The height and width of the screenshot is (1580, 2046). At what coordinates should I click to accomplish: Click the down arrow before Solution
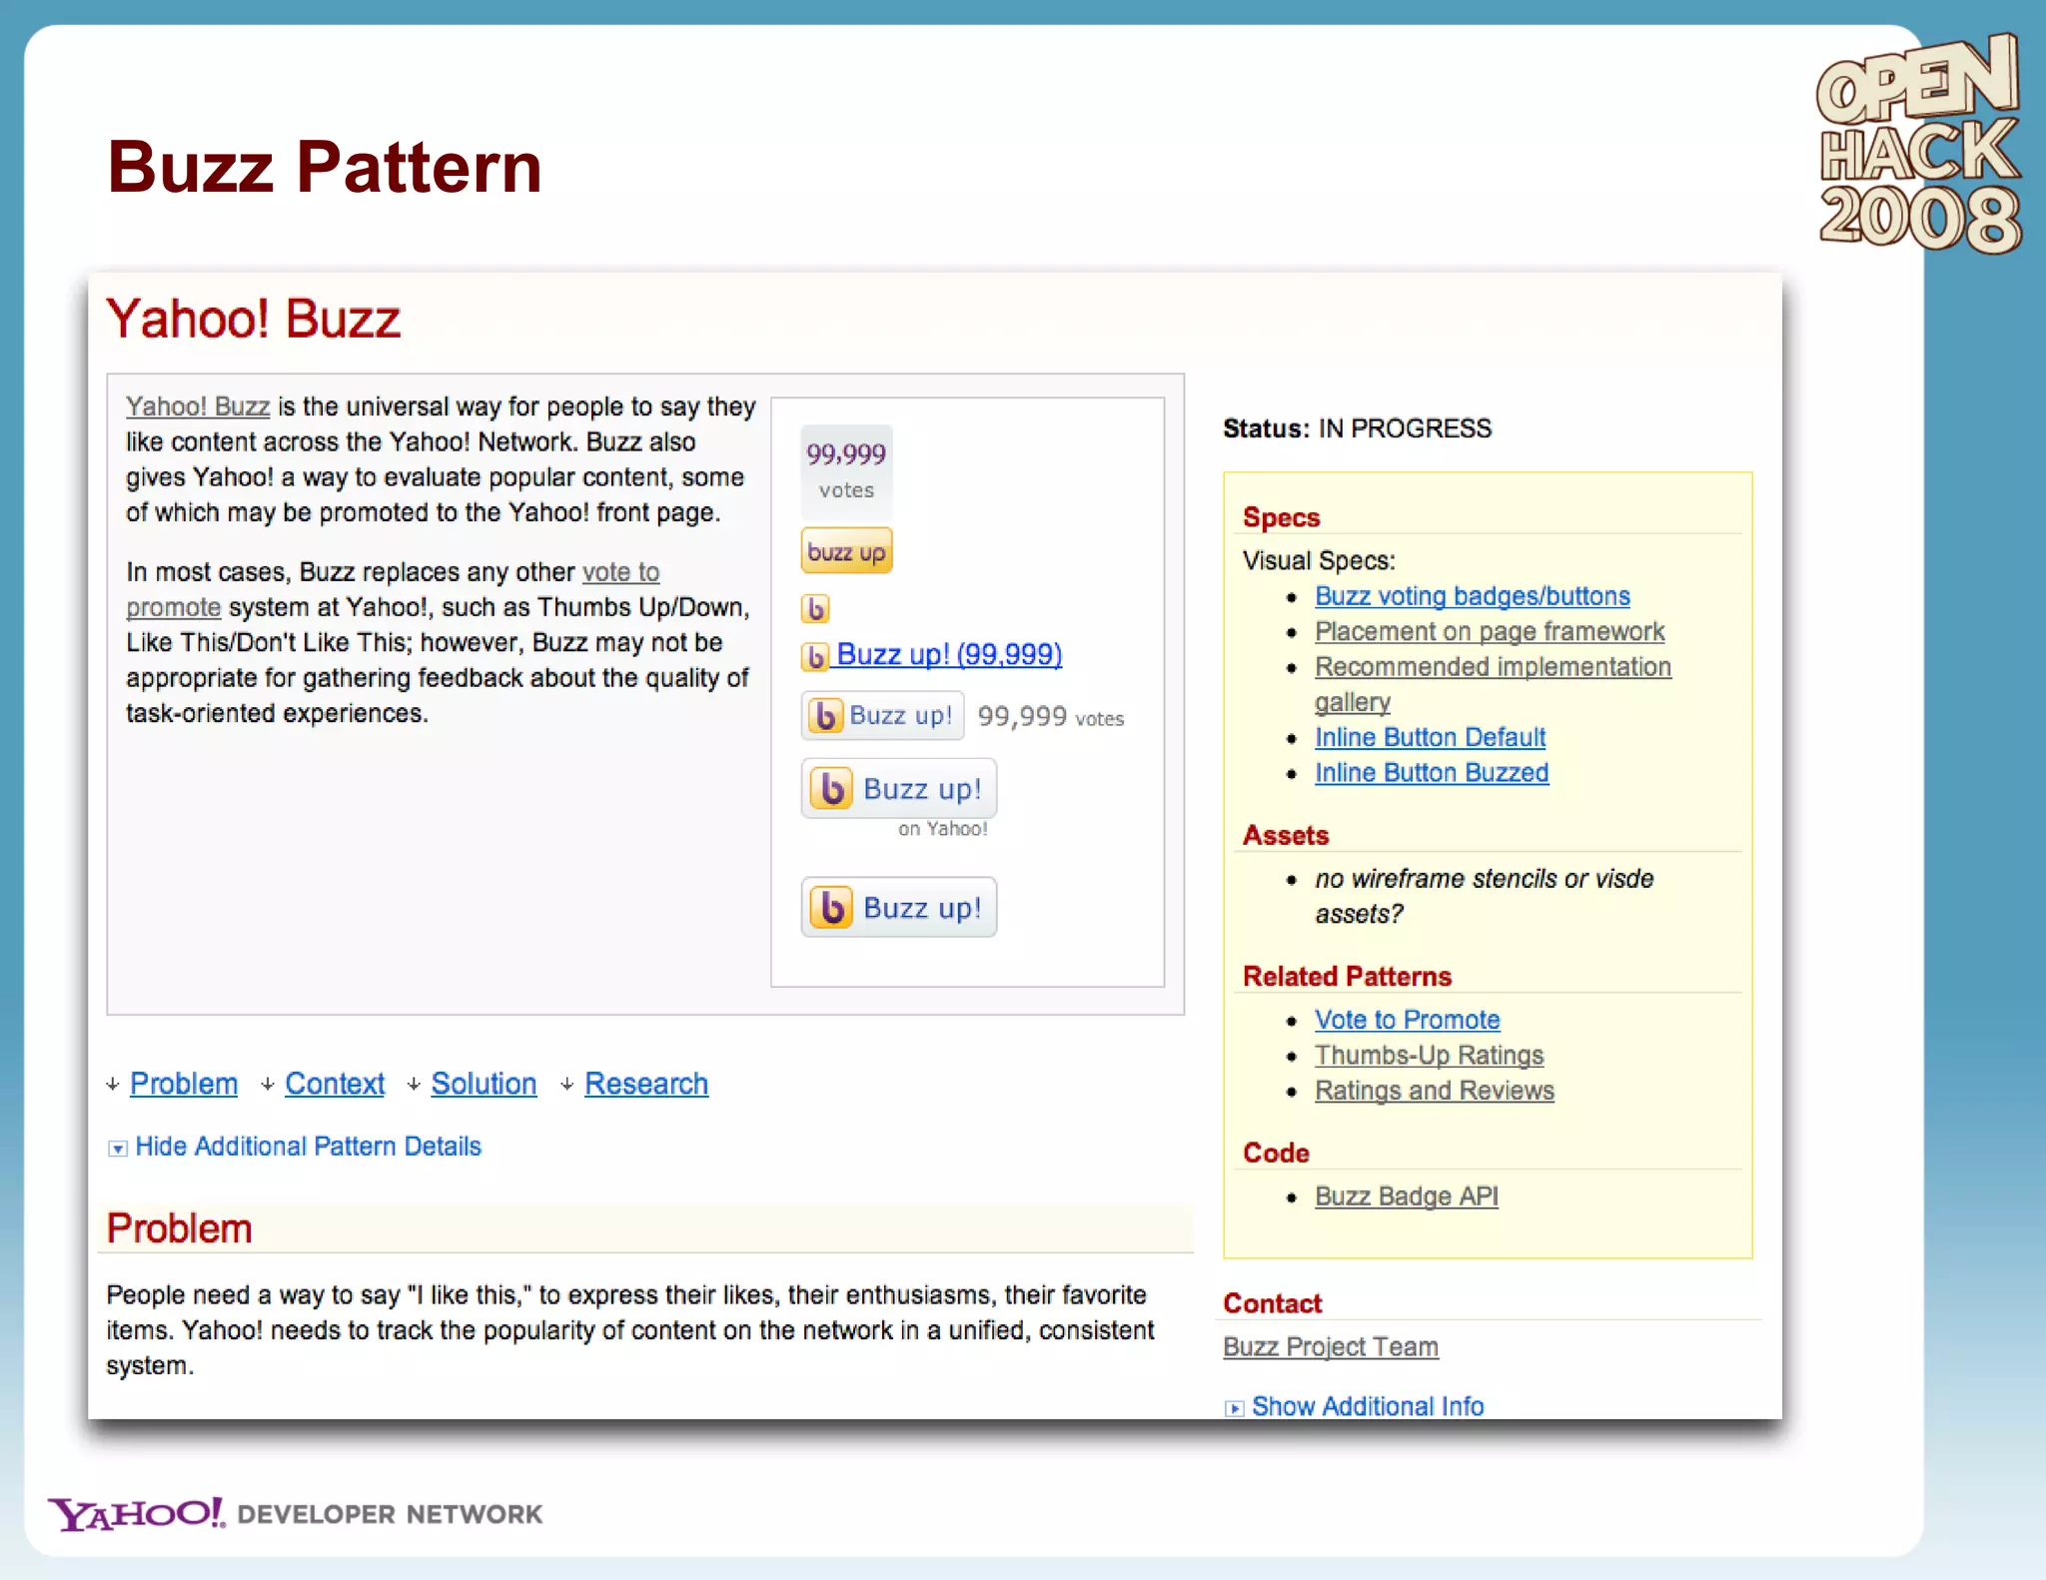(x=414, y=1085)
